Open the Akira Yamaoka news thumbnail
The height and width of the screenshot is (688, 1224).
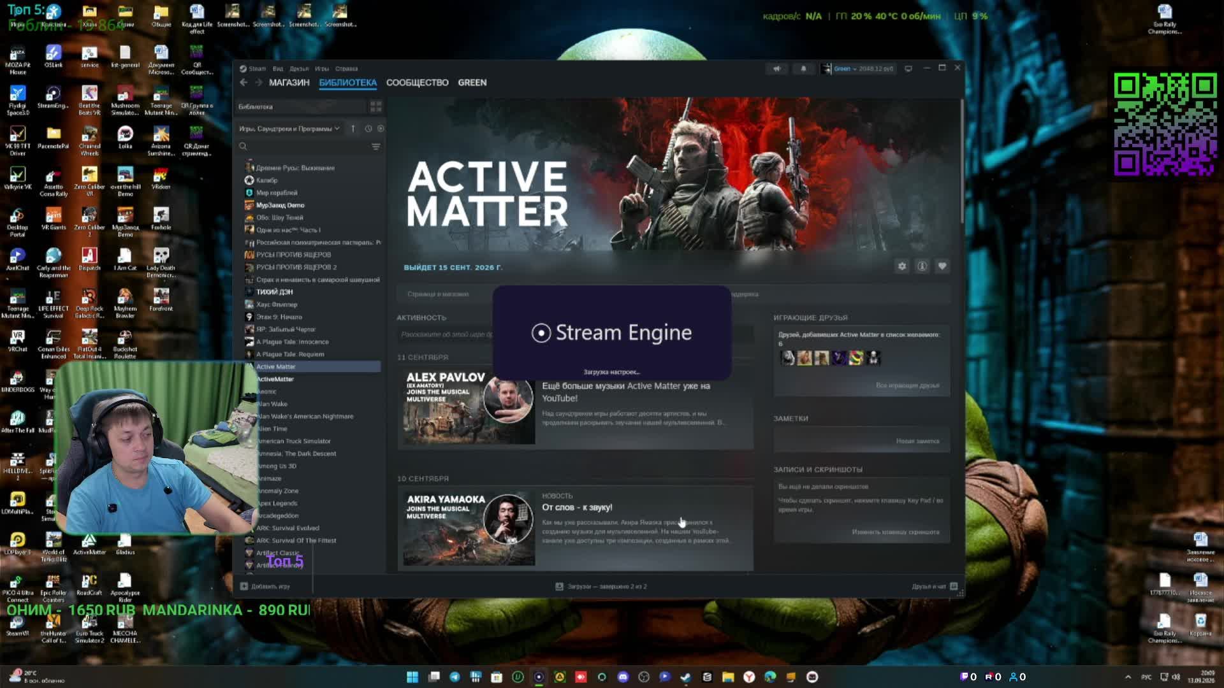[x=469, y=528]
